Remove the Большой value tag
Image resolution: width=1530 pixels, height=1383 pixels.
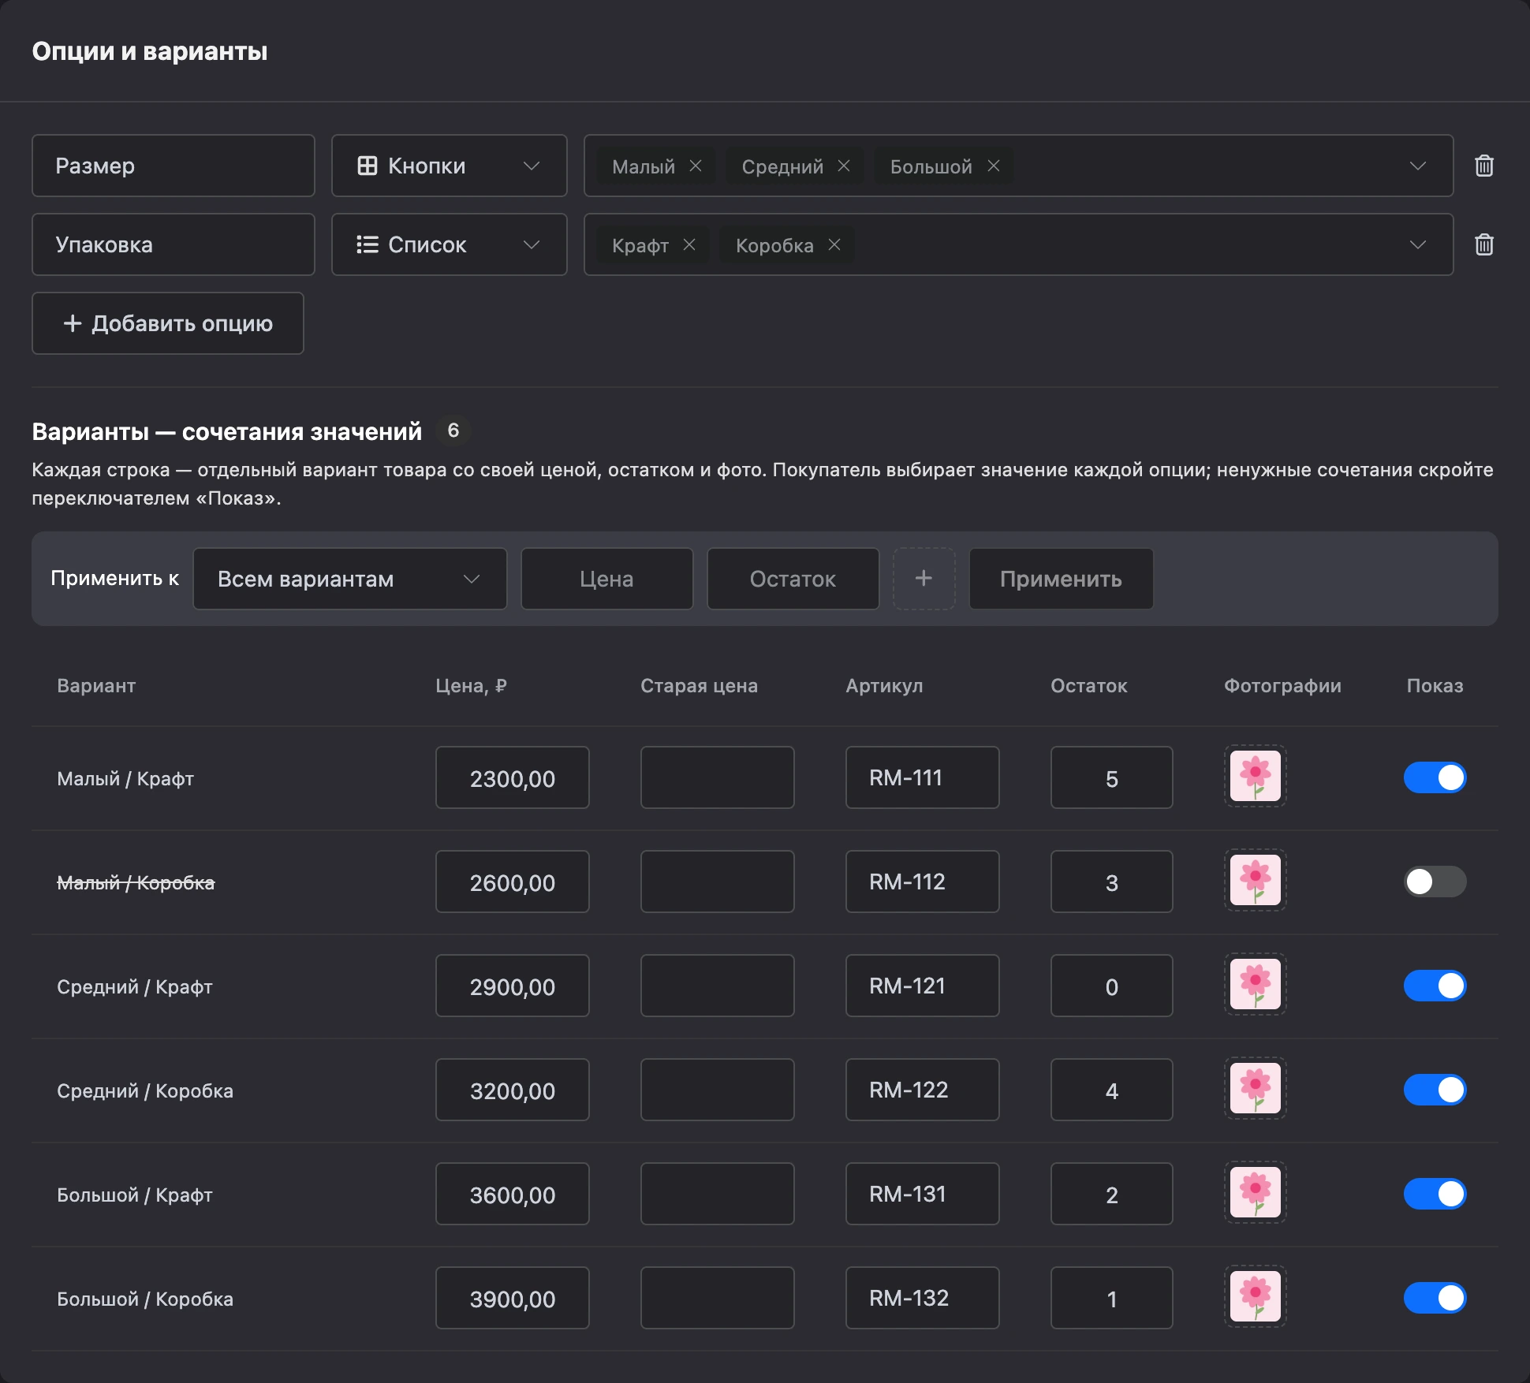(x=994, y=166)
